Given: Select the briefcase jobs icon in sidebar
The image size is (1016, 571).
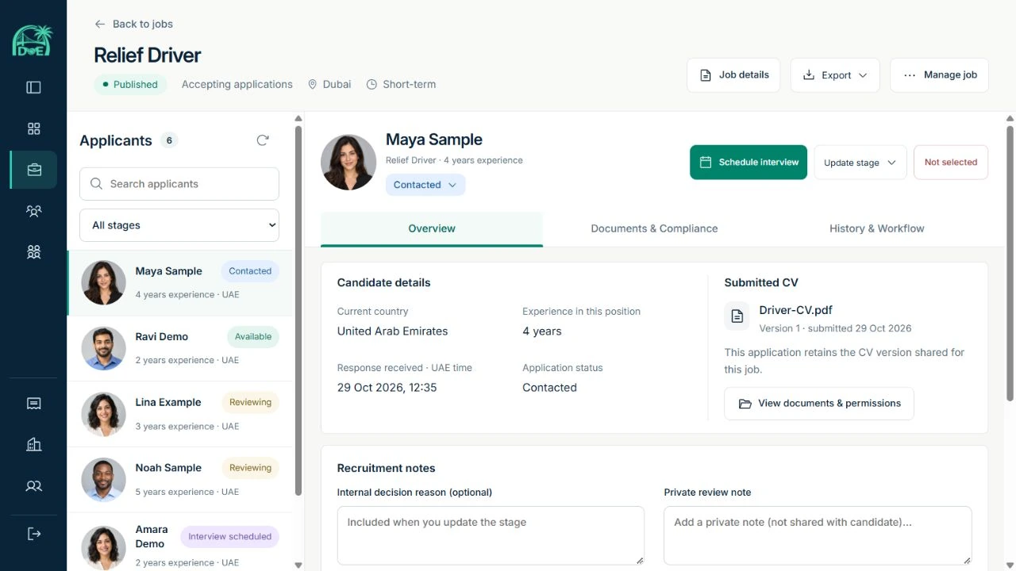Looking at the screenshot, I should click(33, 170).
